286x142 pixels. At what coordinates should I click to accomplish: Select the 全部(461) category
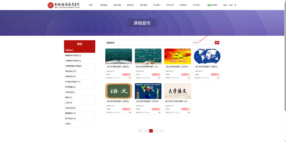click(69, 50)
